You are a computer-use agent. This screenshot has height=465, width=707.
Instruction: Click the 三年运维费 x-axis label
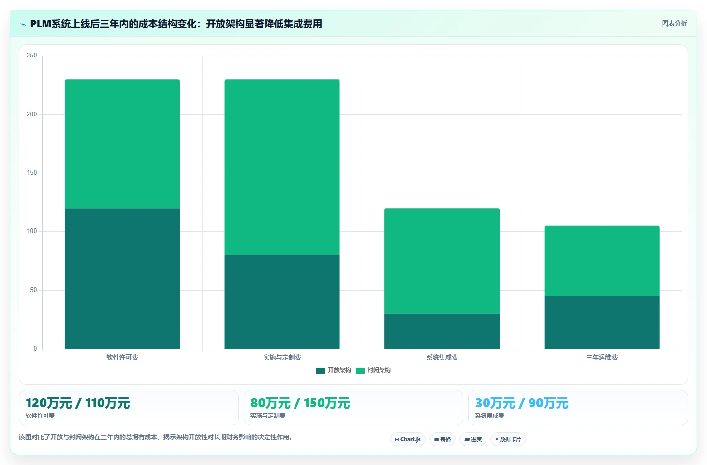point(602,357)
